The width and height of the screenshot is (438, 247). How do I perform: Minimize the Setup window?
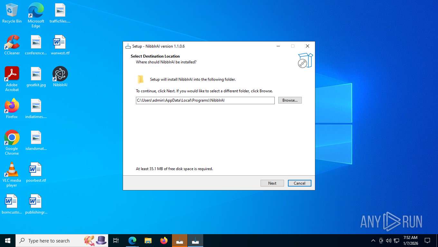278,46
